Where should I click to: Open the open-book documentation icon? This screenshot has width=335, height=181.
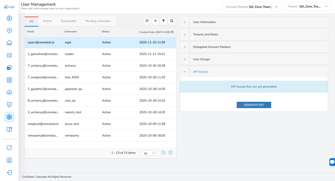[9, 129]
